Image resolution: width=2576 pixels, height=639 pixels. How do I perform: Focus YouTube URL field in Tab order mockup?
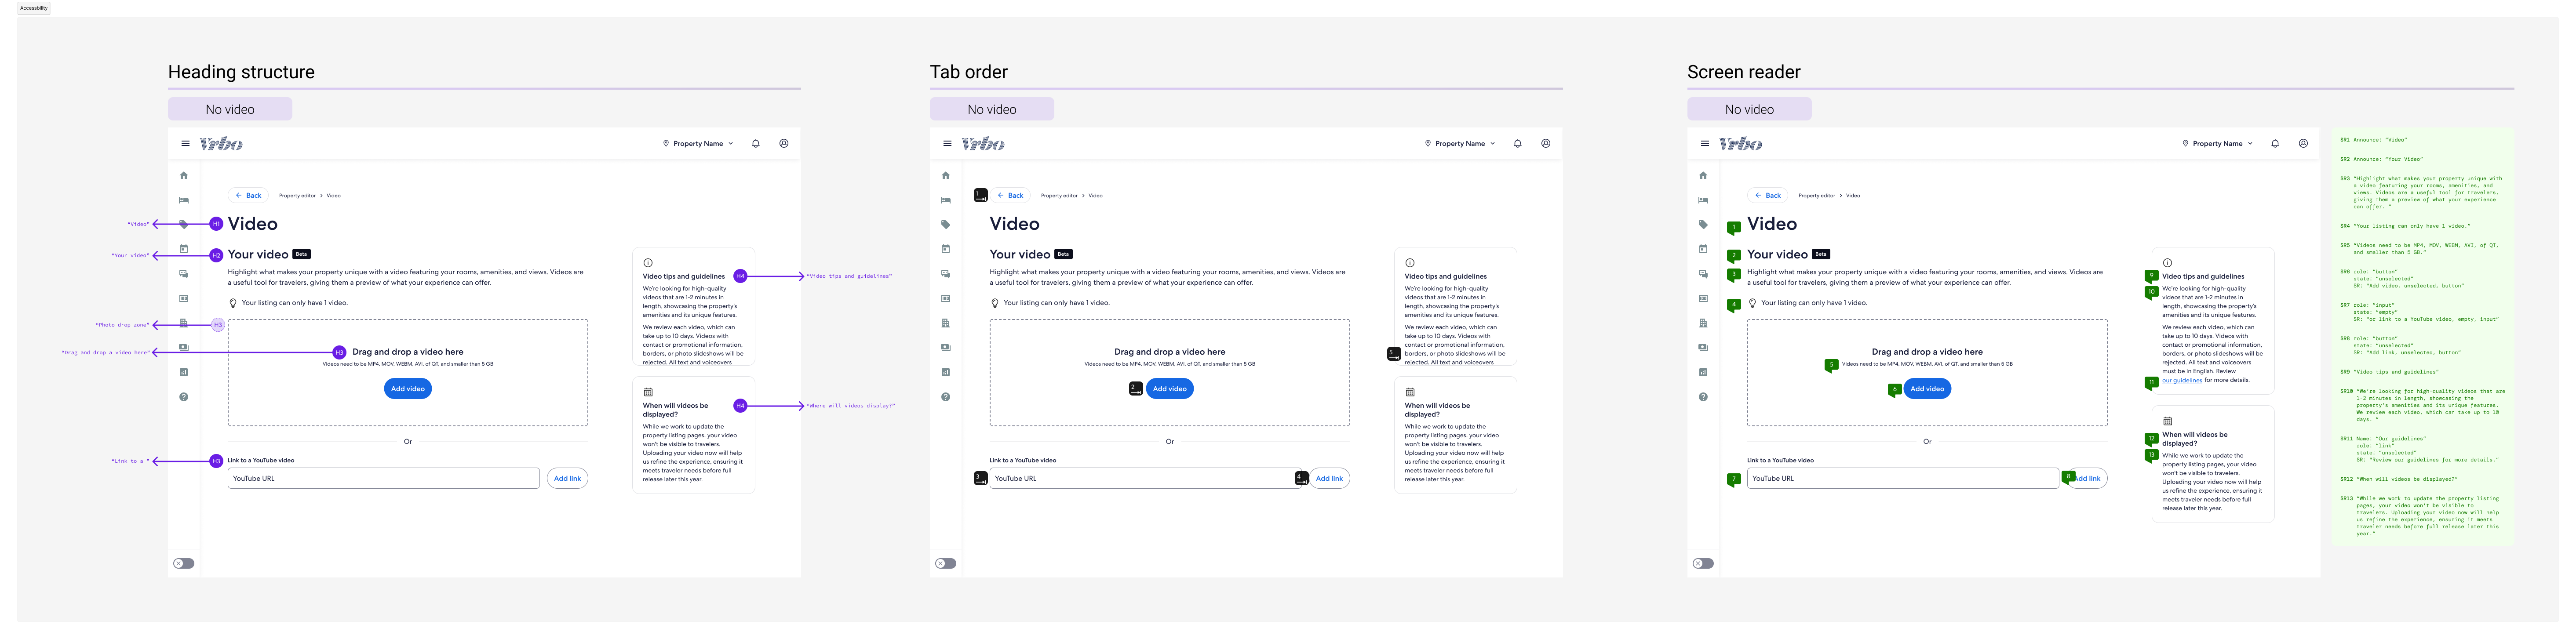tap(1146, 478)
